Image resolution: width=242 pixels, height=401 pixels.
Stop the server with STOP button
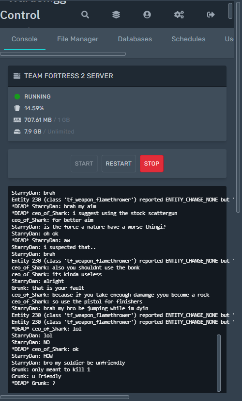[x=151, y=164]
